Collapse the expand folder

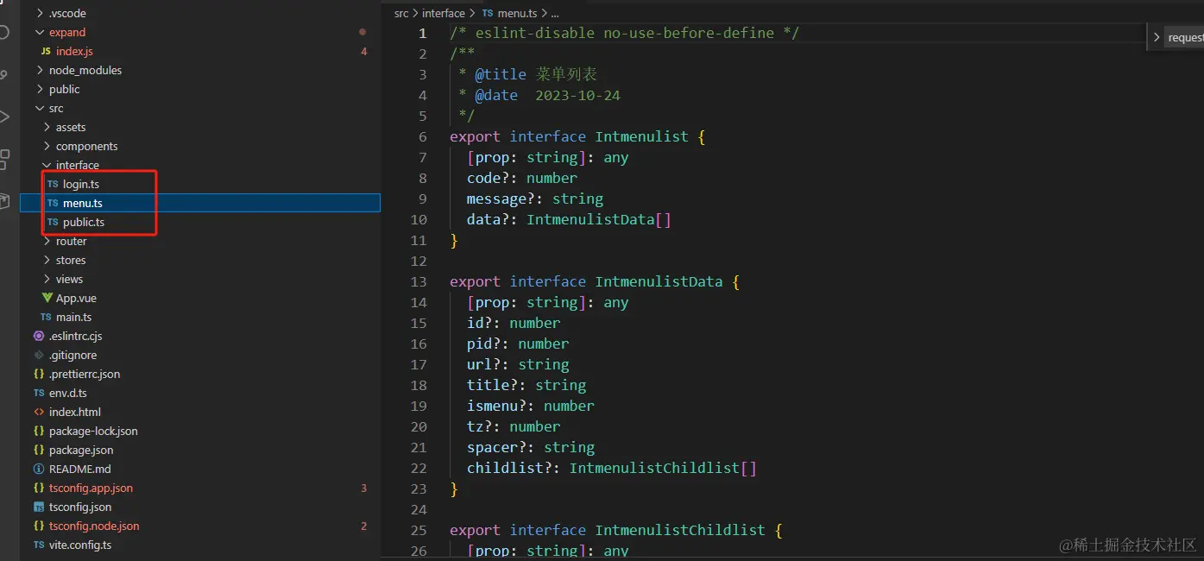tap(40, 33)
